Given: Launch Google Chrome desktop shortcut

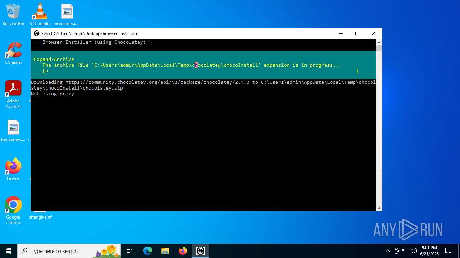Looking at the screenshot, I should (x=13, y=211).
